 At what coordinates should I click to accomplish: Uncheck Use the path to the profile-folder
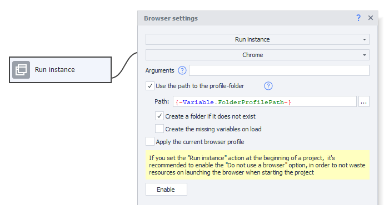(150, 86)
